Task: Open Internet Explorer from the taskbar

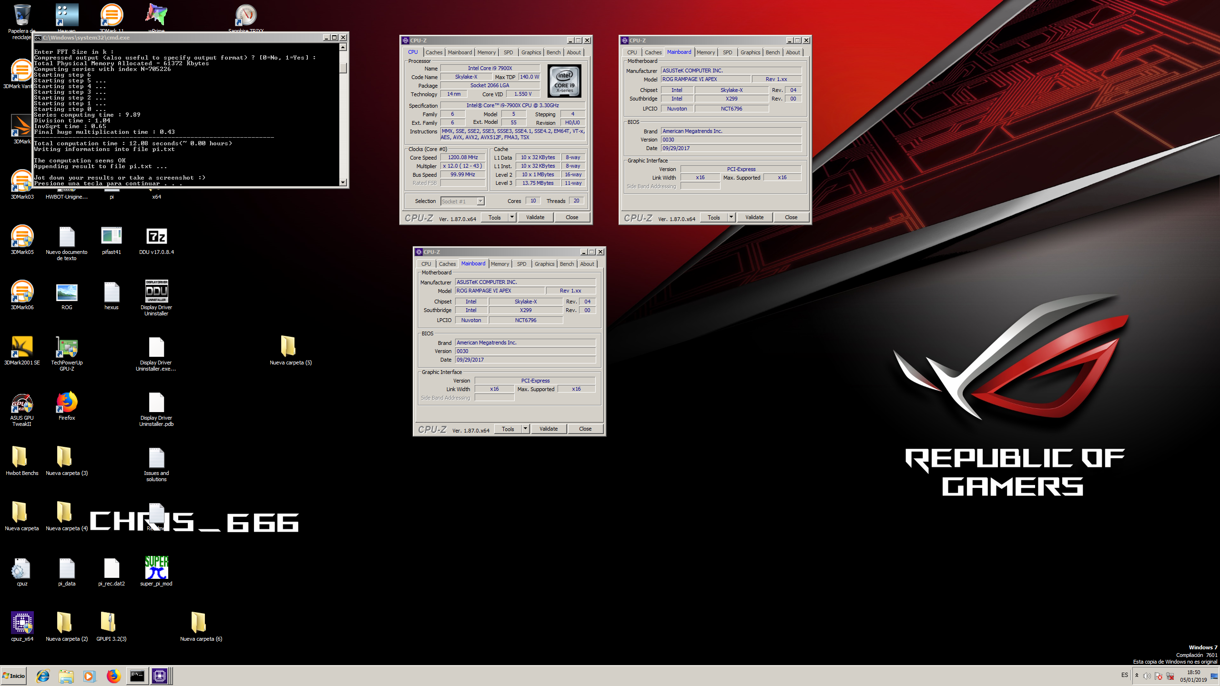Action: pos(43,676)
